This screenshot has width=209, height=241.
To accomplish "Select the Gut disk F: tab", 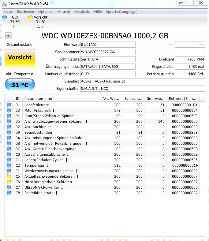I will [15, 22].
